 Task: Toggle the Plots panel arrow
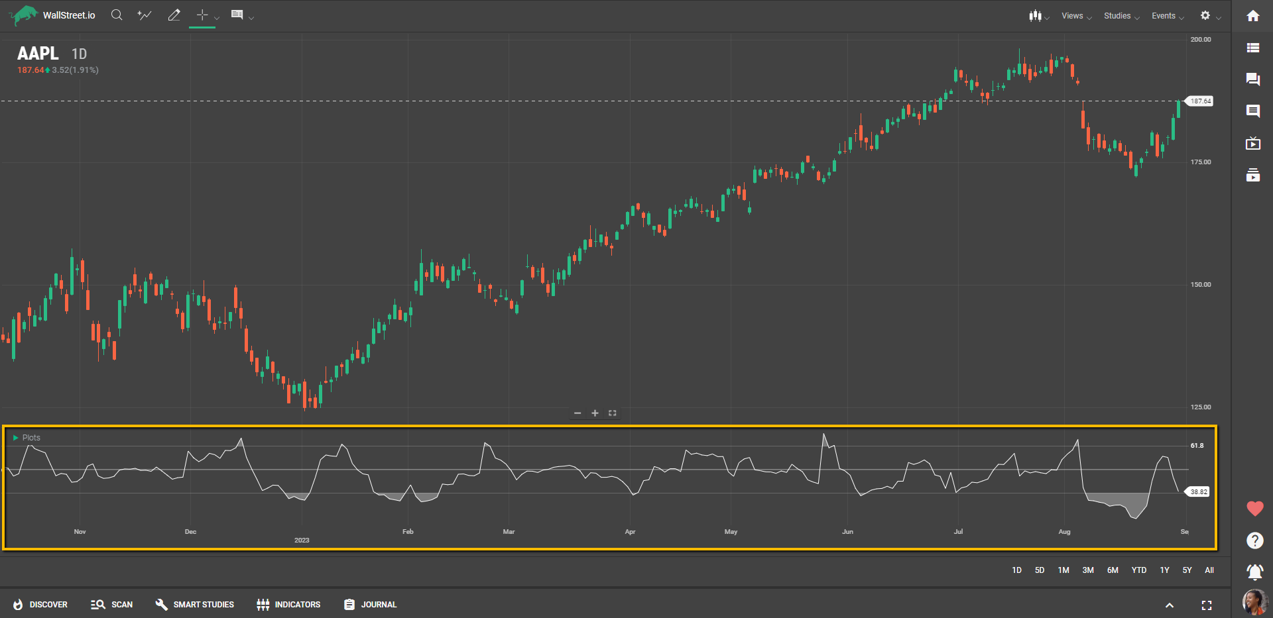(16, 438)
